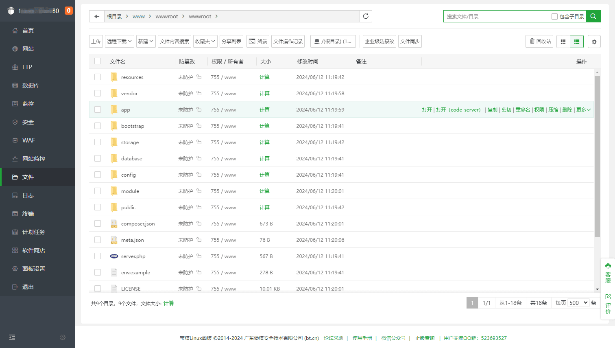
Task: Enable the 包含子目录 search option
Action: (555, 16)
